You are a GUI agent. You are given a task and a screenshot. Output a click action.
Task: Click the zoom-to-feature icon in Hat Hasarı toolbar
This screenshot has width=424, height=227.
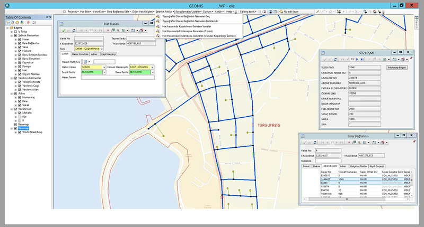[x=118, y=31]
